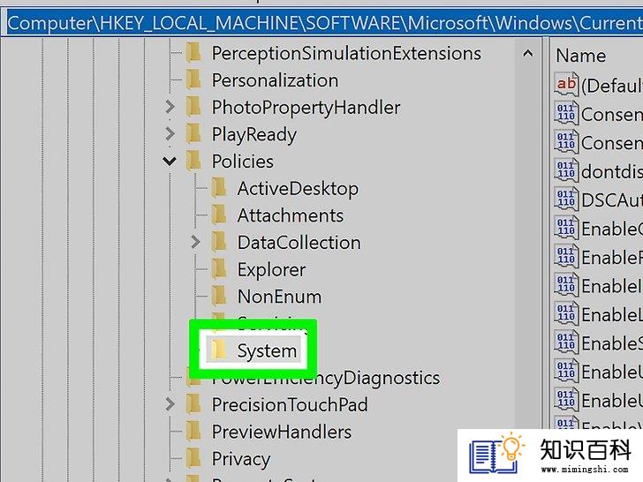
Task: Select the dontdis... DWORD value
Action: coord(598,171)
